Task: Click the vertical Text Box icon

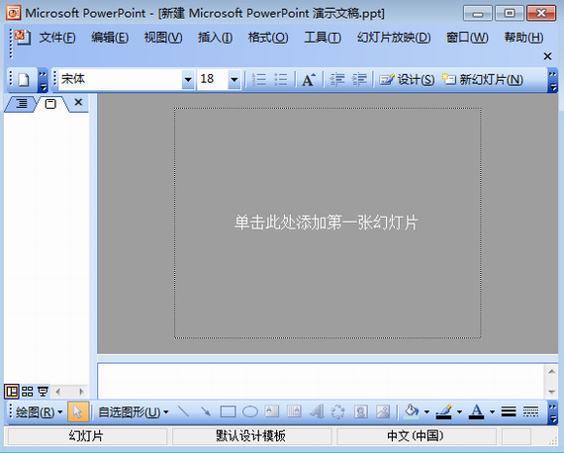Action: click(294, 411)
